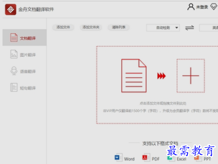The width and height of the screenshot is (218, 164).
Task: Click the 添加文件 button
Action: tap(63, 27)
